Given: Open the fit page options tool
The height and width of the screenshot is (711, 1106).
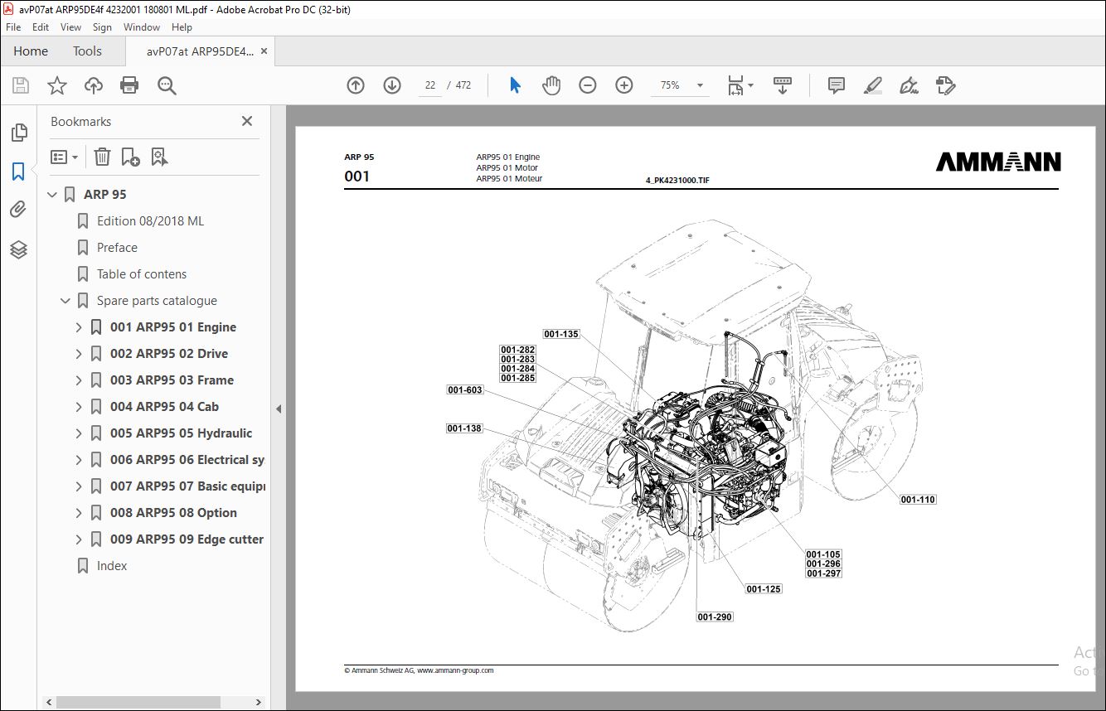Looking at the screenshot, I should coord(740,85).
